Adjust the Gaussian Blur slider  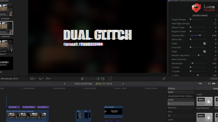200,35
